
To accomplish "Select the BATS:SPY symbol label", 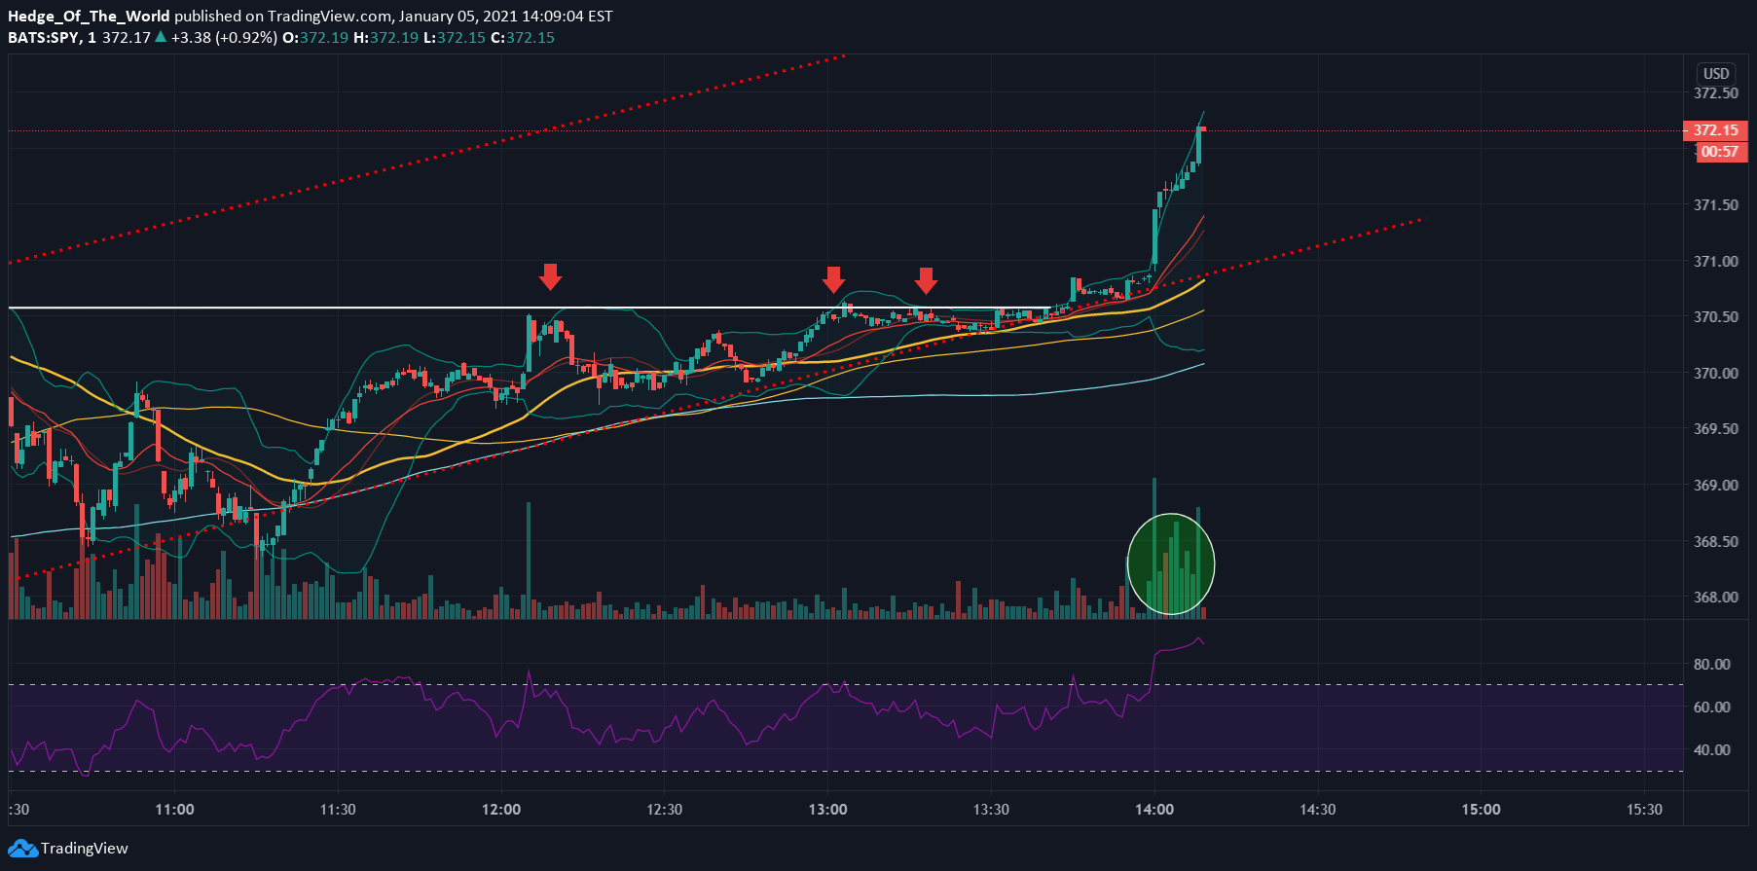I will click(43, 37).
